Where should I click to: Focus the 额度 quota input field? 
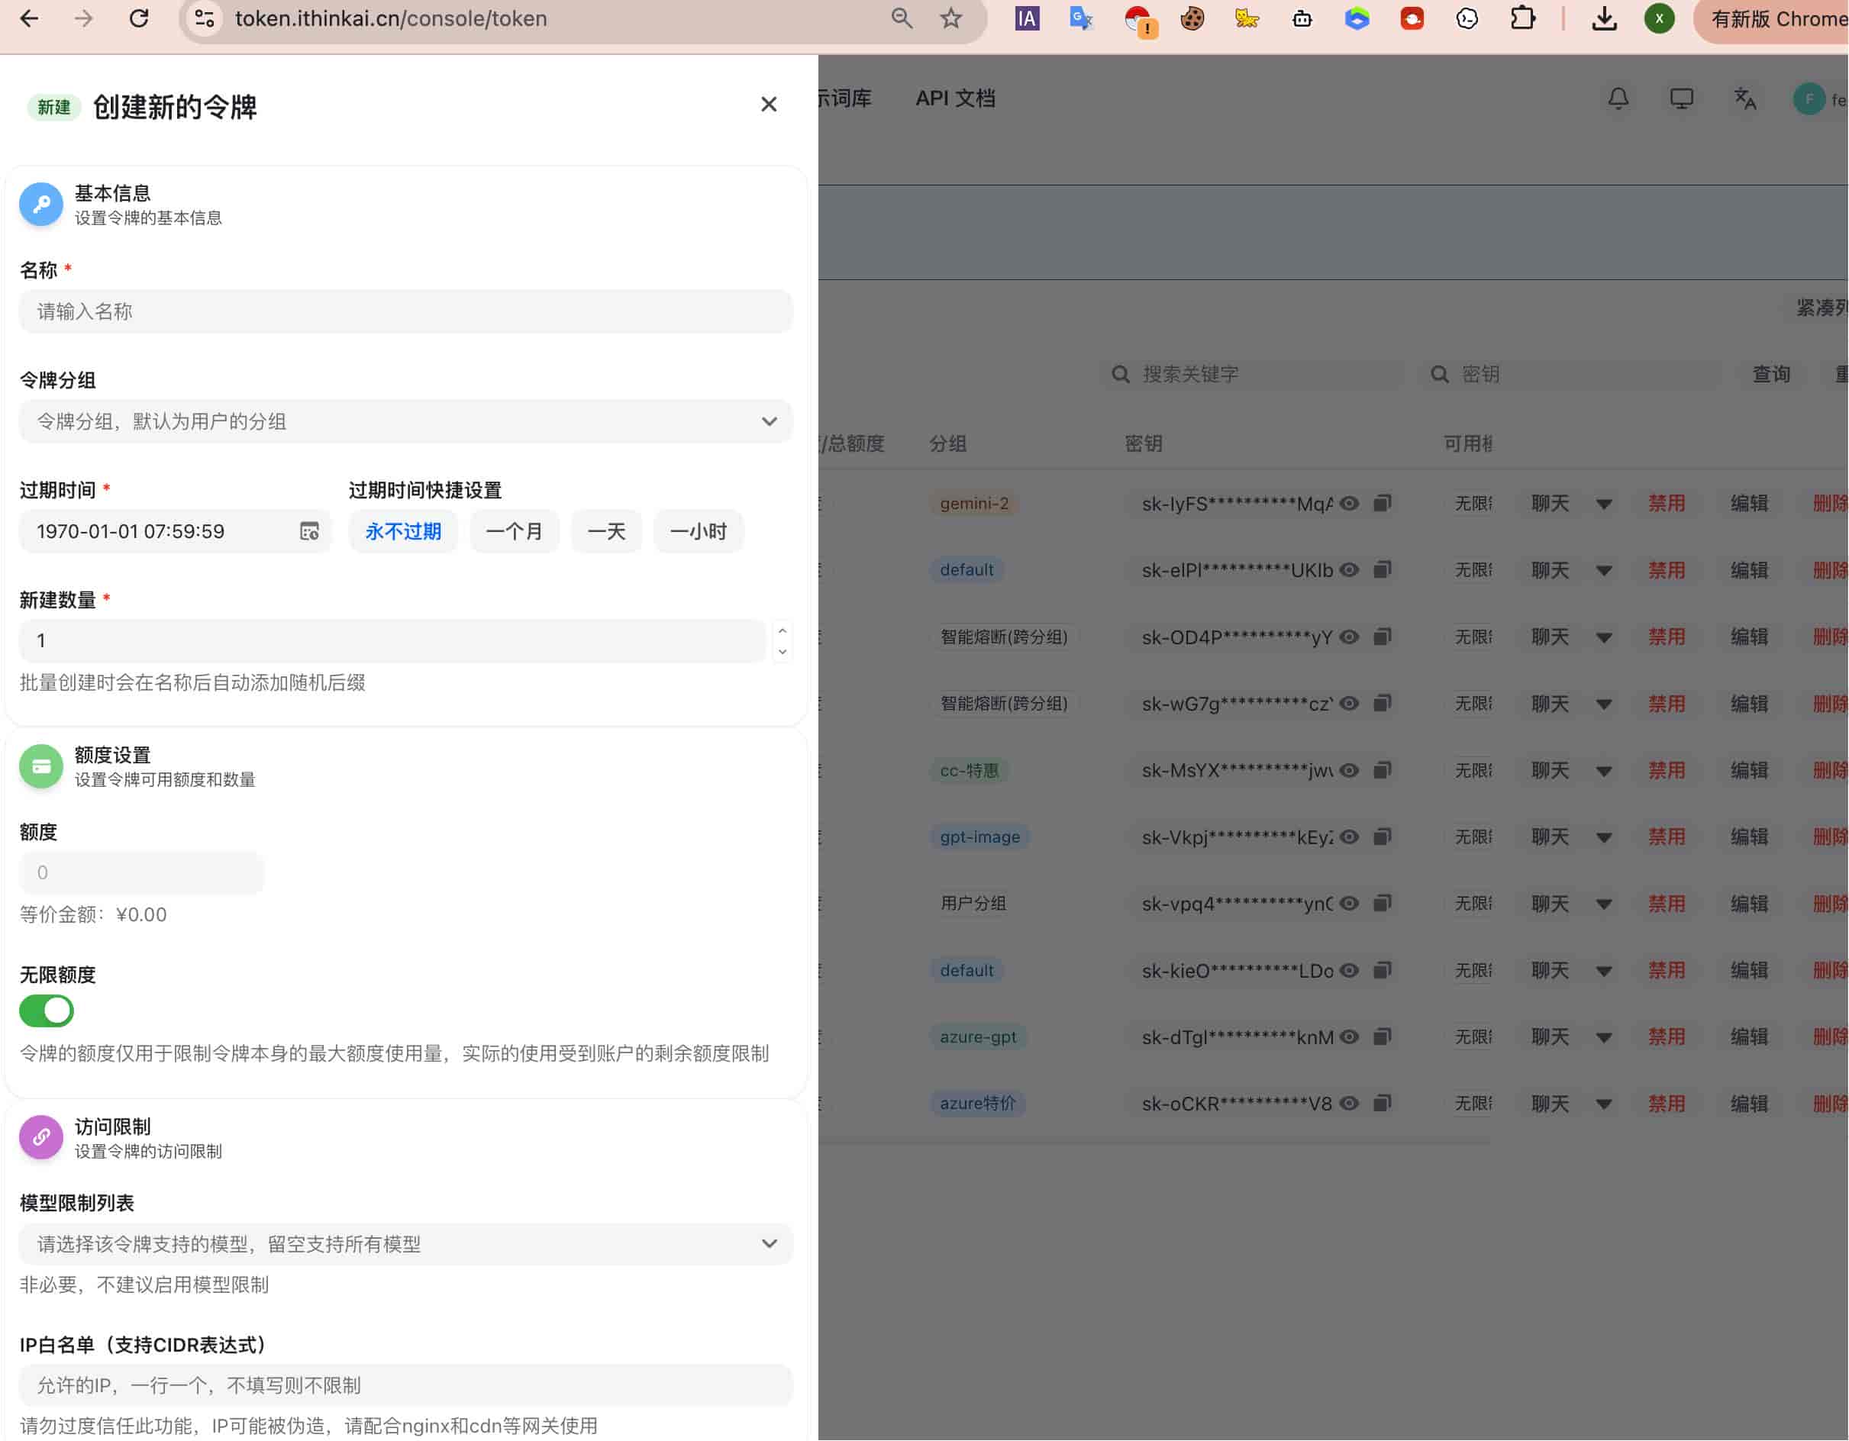(x=142, y=873)
